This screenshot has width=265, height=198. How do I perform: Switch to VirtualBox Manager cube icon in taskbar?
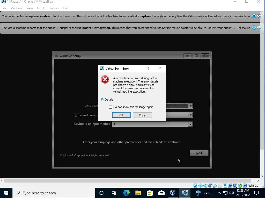173,193
